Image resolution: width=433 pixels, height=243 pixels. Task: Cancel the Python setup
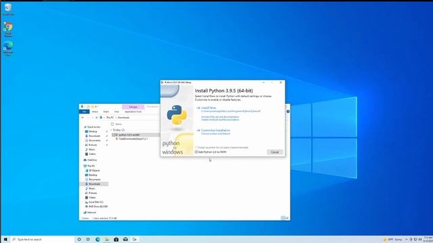pyautogui.click(x=275, y=152)
